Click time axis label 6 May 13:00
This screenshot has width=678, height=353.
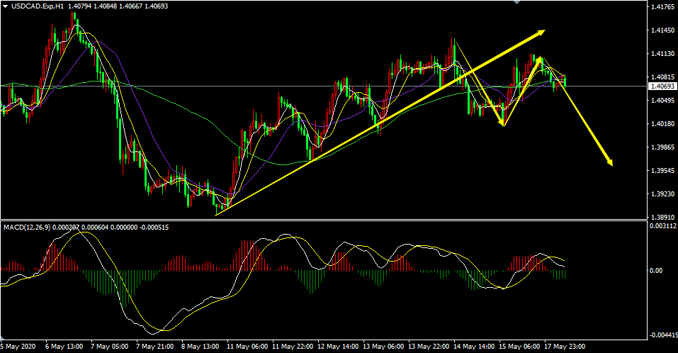(64, 347)
